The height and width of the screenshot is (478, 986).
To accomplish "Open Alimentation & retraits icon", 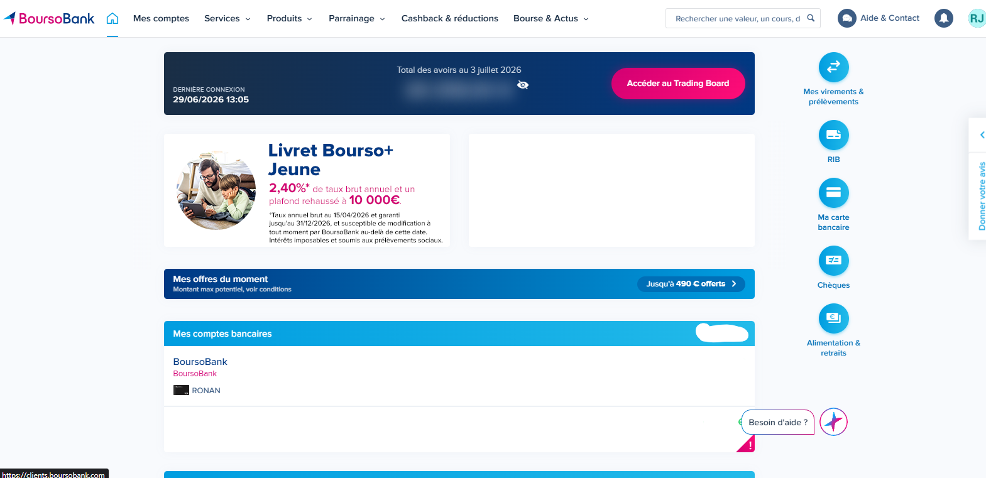I will 833,318.
